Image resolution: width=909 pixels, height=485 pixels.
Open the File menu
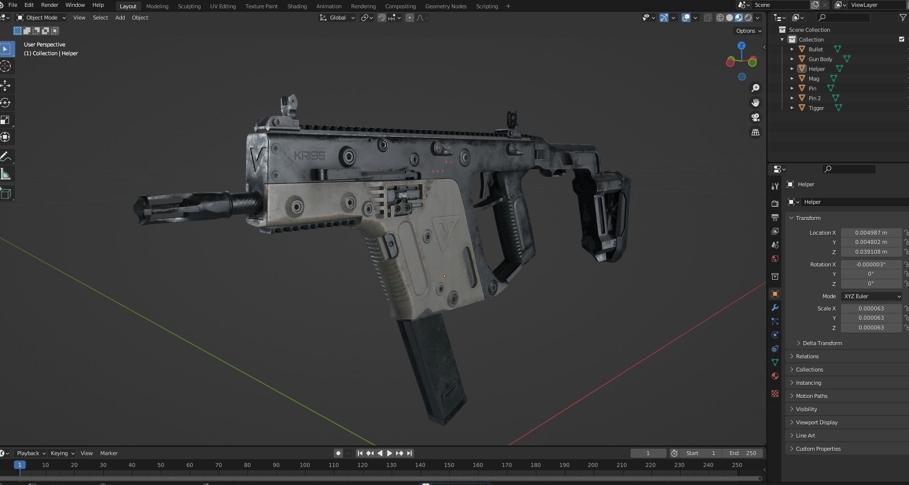(13, 5)
